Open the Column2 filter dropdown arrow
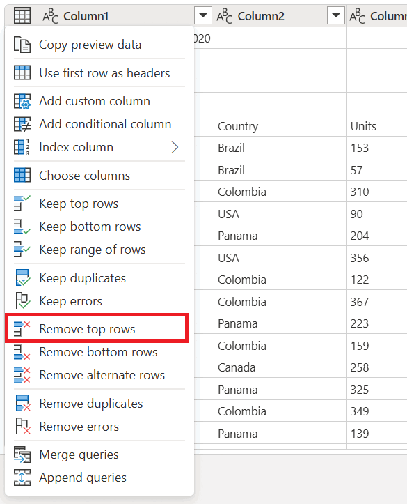407x504 pixels. 336,15
